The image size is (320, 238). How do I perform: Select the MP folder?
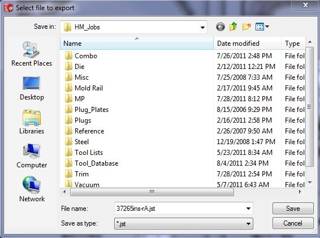[x=75, y=99]
